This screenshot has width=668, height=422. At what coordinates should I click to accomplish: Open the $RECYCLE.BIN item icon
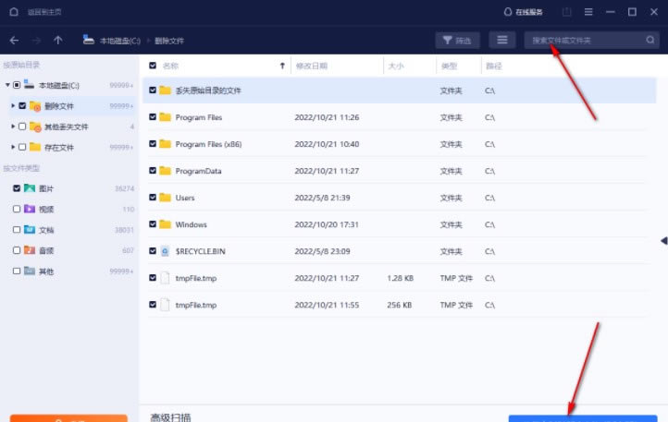tap(166, 250)
